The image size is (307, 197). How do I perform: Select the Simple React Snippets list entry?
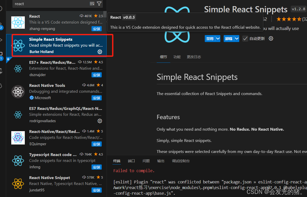pos(56,46)
